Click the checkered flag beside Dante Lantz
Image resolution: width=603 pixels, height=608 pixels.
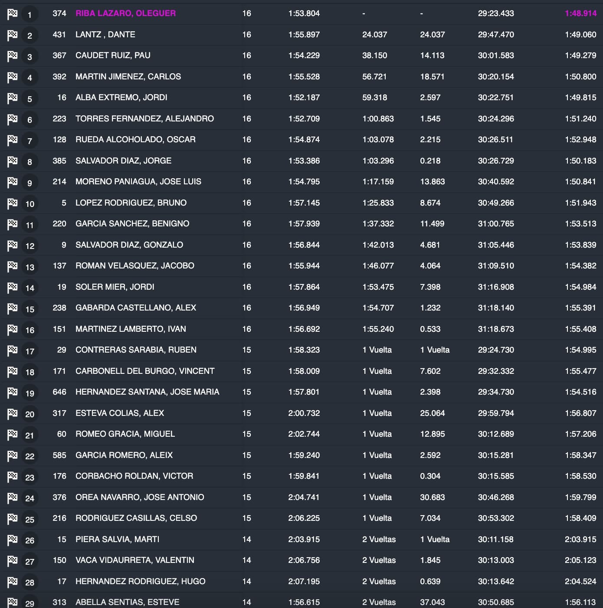click(12, 35)
